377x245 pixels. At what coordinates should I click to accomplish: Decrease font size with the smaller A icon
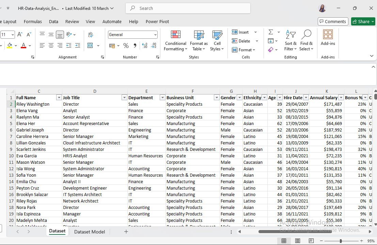tap(29, 35)
